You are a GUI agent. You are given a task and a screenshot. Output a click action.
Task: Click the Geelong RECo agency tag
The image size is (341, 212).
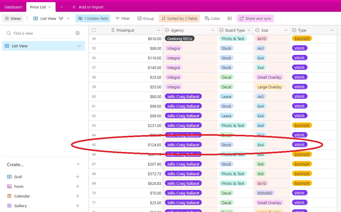pos(180,39)
